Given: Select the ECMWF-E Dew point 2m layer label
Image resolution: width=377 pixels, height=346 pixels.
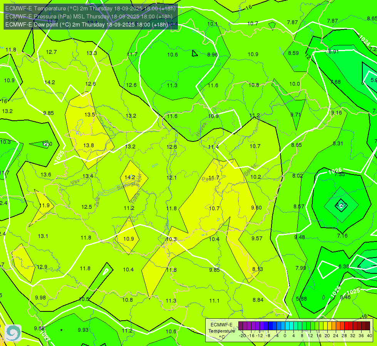Looking at the screenshot, I should point(87,25).
